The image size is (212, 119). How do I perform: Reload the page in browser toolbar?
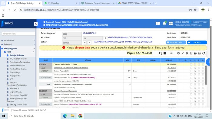tap(15, 10)
